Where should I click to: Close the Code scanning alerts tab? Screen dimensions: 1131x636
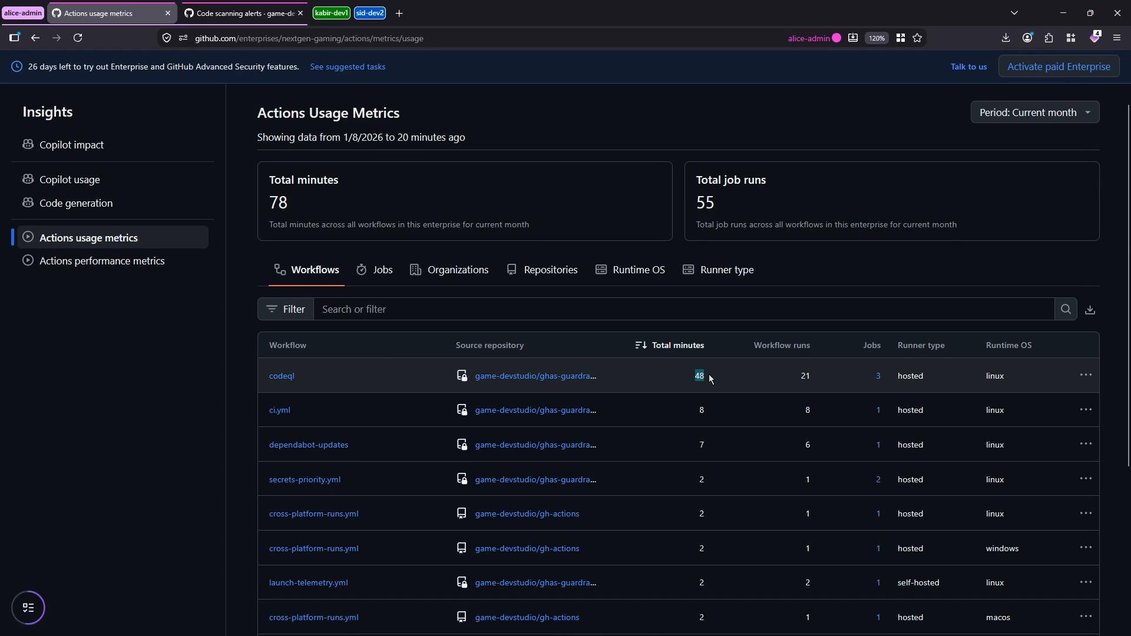300,13
